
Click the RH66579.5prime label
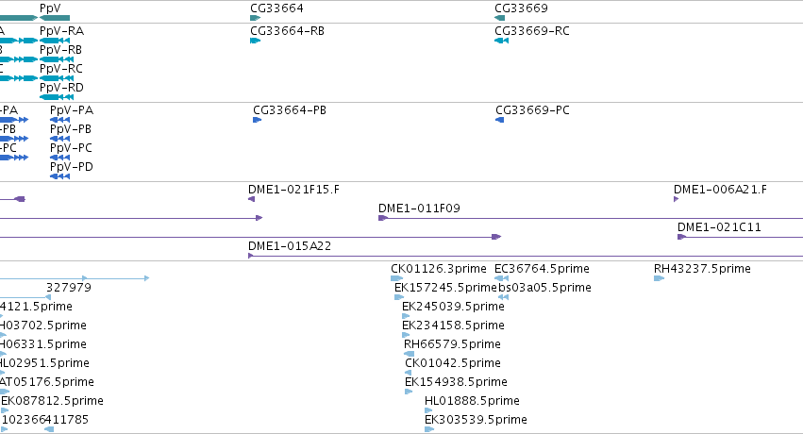point(453,344)
